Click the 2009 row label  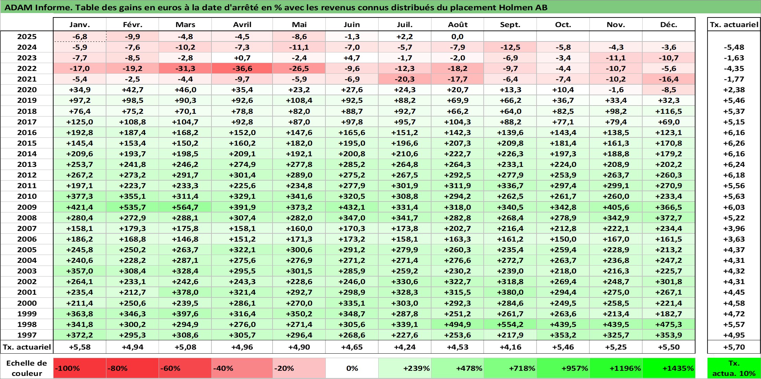pyautogui.click(x=27, y=207)
